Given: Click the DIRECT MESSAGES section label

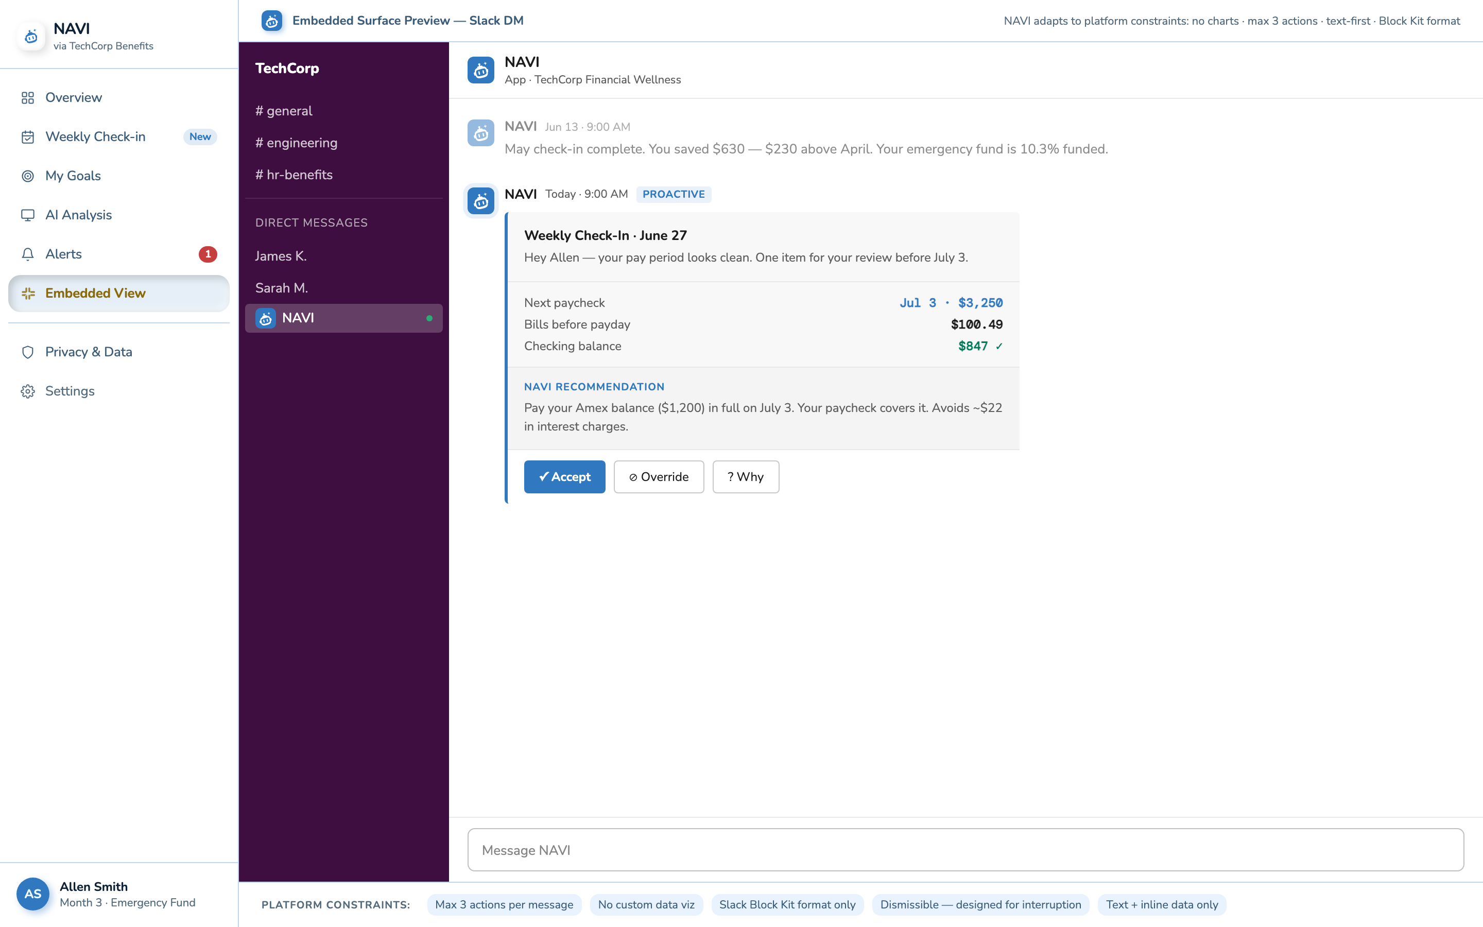Looking at the screenshot, I should [x=312, y=222].
